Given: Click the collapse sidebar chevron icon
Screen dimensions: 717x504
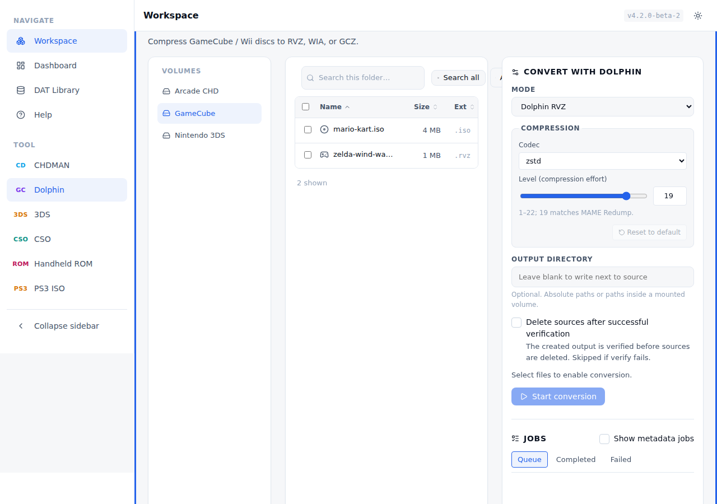Looking at the screenshot, I should click(x=21, y=326).
